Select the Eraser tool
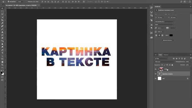192x108 pixels. [x=2, y=38]
